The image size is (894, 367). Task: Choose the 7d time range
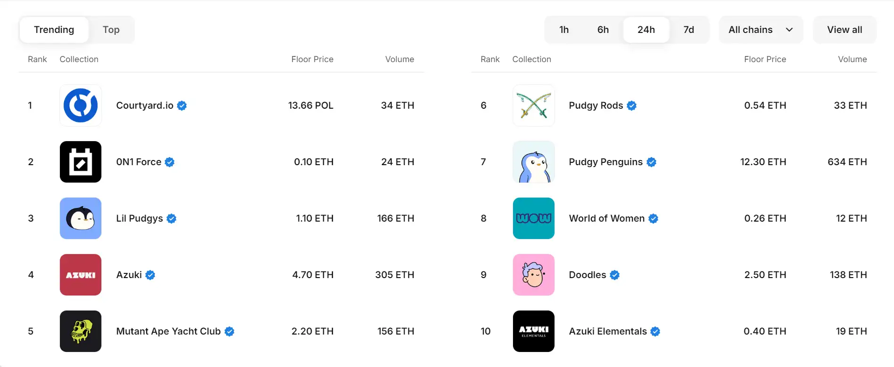688,30
